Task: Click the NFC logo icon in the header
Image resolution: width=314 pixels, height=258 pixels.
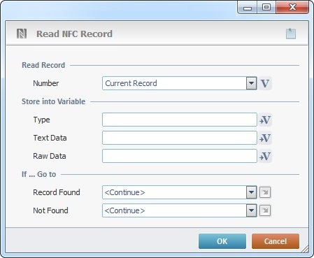Action: coord(22,34)
